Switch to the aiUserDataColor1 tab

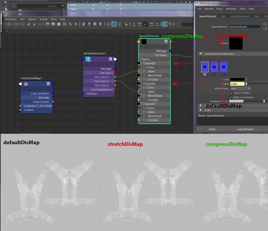point(240,16)
